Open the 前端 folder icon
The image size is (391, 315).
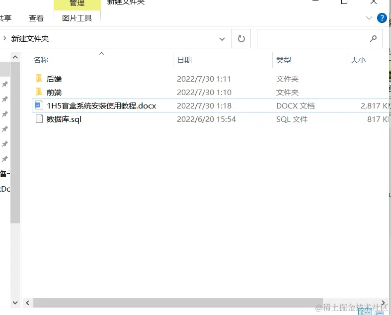point(39,92)
